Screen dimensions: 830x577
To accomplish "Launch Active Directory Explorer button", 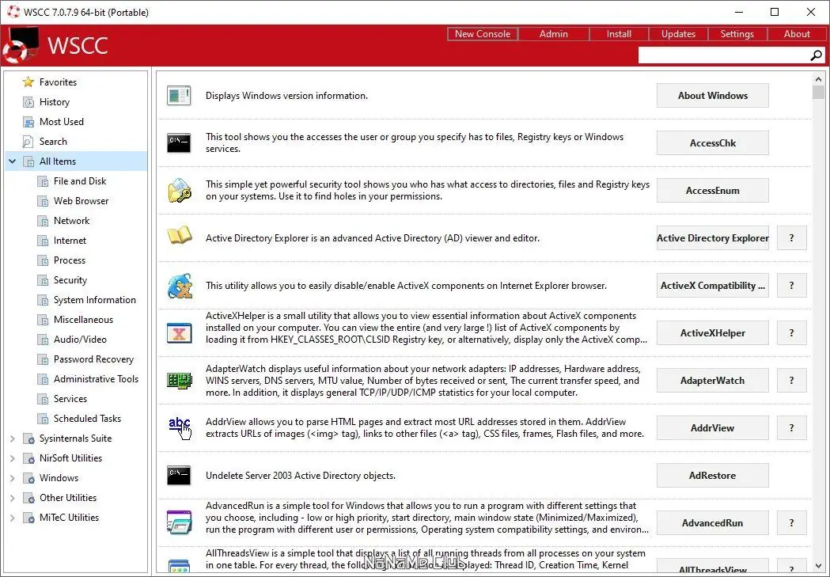I will [712, 238].
